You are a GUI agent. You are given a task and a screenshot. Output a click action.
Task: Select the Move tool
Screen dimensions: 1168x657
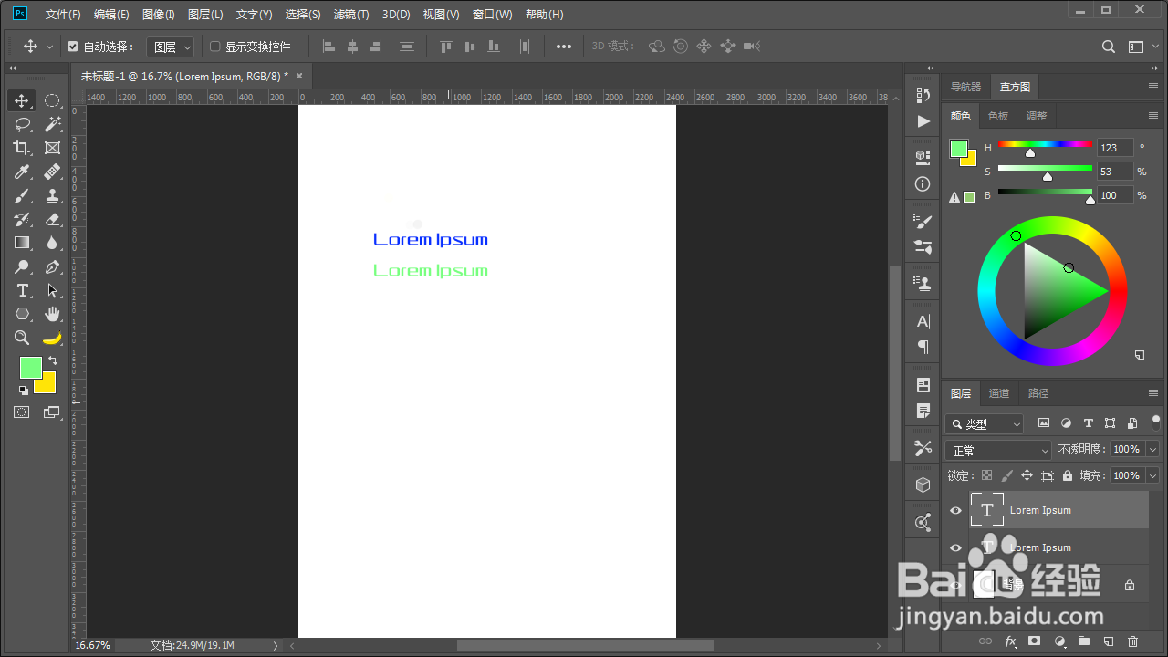[22, 100]
